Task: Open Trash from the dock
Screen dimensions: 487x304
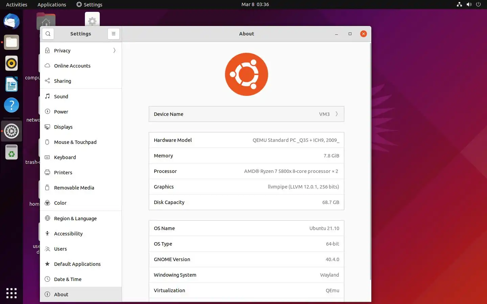Action: click(11, 152)
